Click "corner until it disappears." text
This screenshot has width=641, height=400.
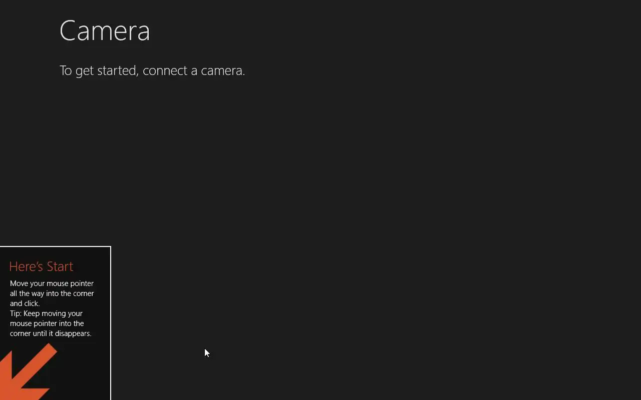point(50,333)
